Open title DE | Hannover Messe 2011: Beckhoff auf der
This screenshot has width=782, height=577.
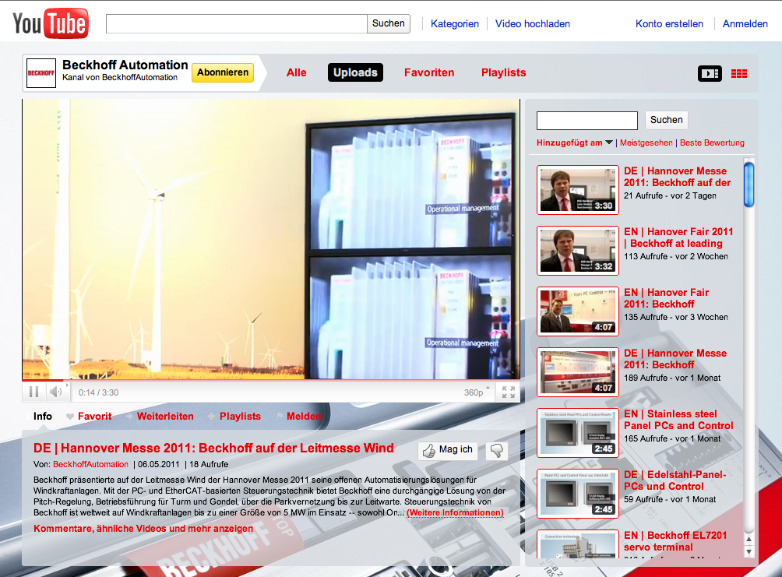click(x=678, y=177)
